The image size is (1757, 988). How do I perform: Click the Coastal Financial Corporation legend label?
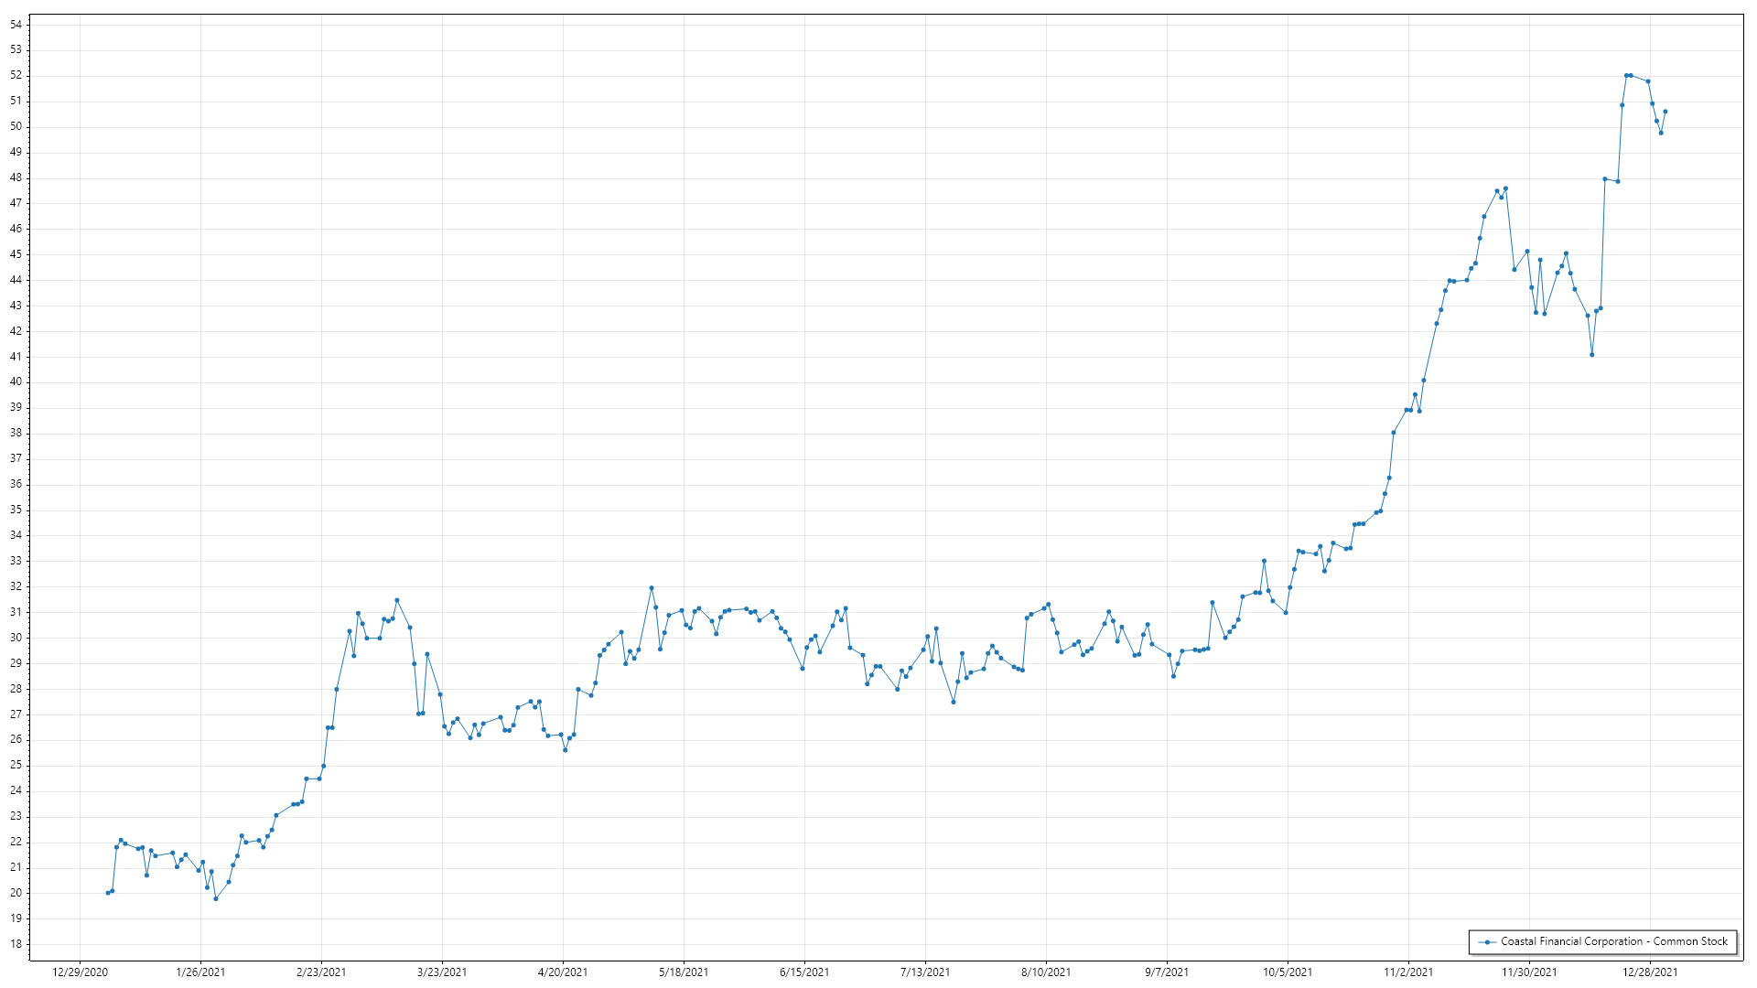pos(1614,941)
